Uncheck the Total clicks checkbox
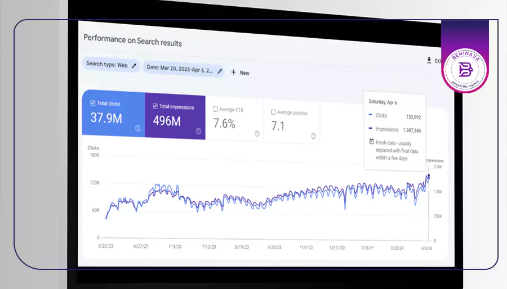Screen dimensions: 507x289 [92, 103]
